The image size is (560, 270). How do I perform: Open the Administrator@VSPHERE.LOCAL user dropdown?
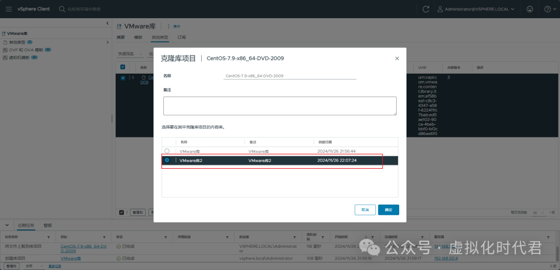coord(476,9)
